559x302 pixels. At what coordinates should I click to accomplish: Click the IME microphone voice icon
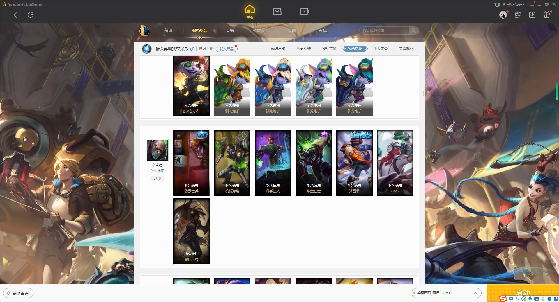530,299
